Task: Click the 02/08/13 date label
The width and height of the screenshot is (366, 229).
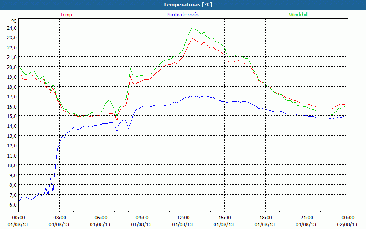Action: coord(347,224)
